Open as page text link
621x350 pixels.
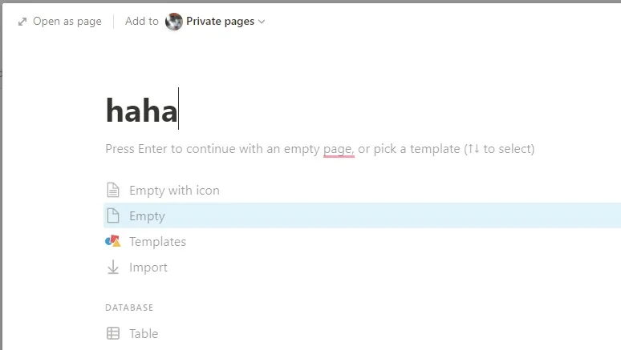pos(67,22)
